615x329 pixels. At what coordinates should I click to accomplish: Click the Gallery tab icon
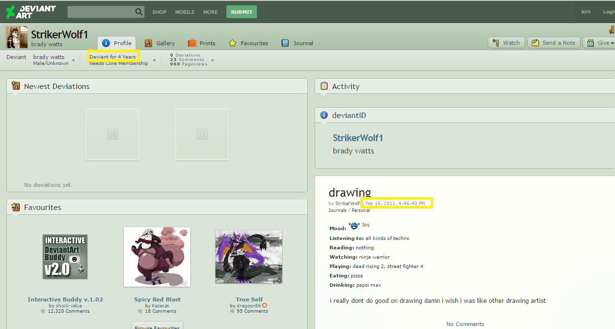[x=148, y=43]
